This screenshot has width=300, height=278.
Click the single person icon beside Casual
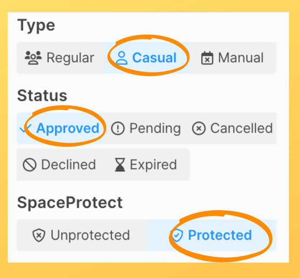(x=121, y=58)
